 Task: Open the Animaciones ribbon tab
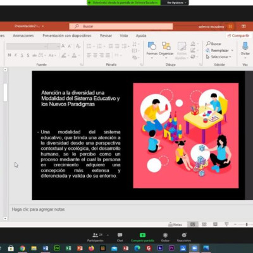coord(23,35)
